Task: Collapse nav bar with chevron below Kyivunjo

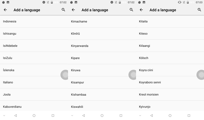Action: pyautogui.click(x=140, y=115)
